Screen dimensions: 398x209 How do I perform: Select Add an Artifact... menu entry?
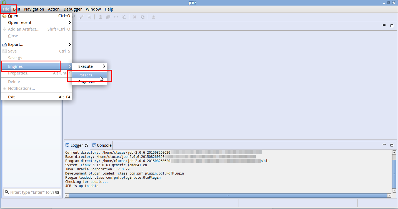point(37,29)
